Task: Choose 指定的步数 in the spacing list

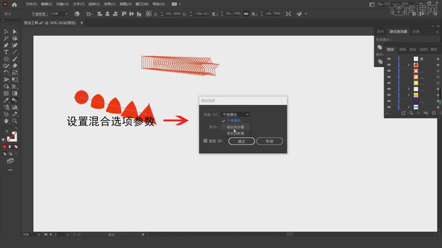Action: 235,127
